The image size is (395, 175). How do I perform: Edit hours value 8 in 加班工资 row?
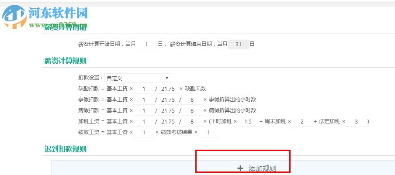click(192, 121)
